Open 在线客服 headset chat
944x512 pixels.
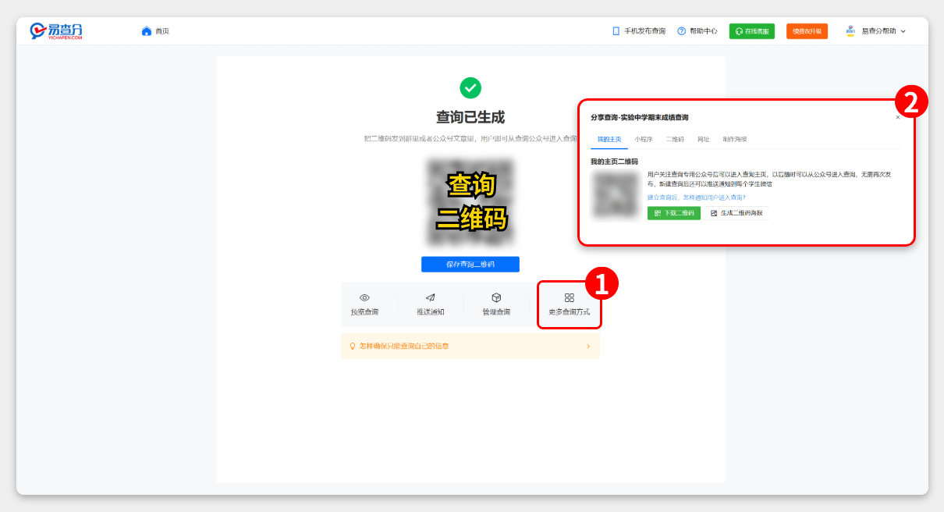tap(751, 30)
